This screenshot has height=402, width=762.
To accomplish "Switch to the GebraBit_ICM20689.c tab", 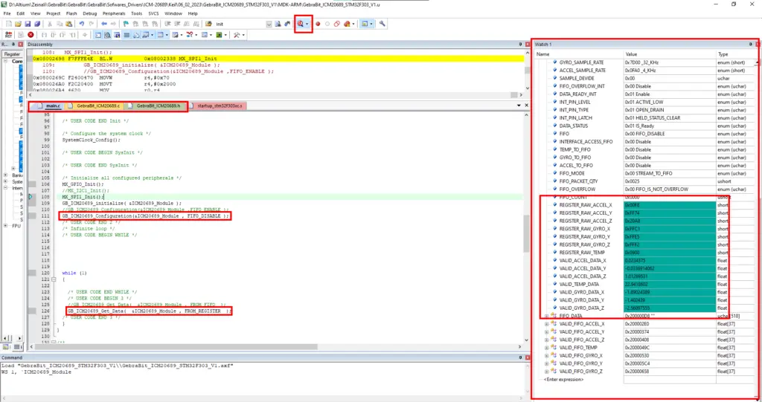I will (x=95, y=106).
